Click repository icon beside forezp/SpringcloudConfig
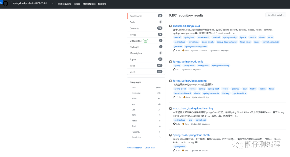The image size is (290, 157). click(171, 62)
